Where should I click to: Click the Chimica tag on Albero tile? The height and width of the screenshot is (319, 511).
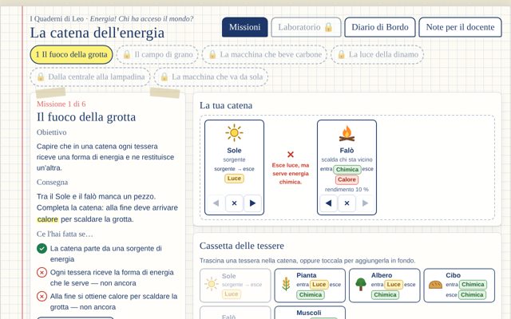[385, 295]
